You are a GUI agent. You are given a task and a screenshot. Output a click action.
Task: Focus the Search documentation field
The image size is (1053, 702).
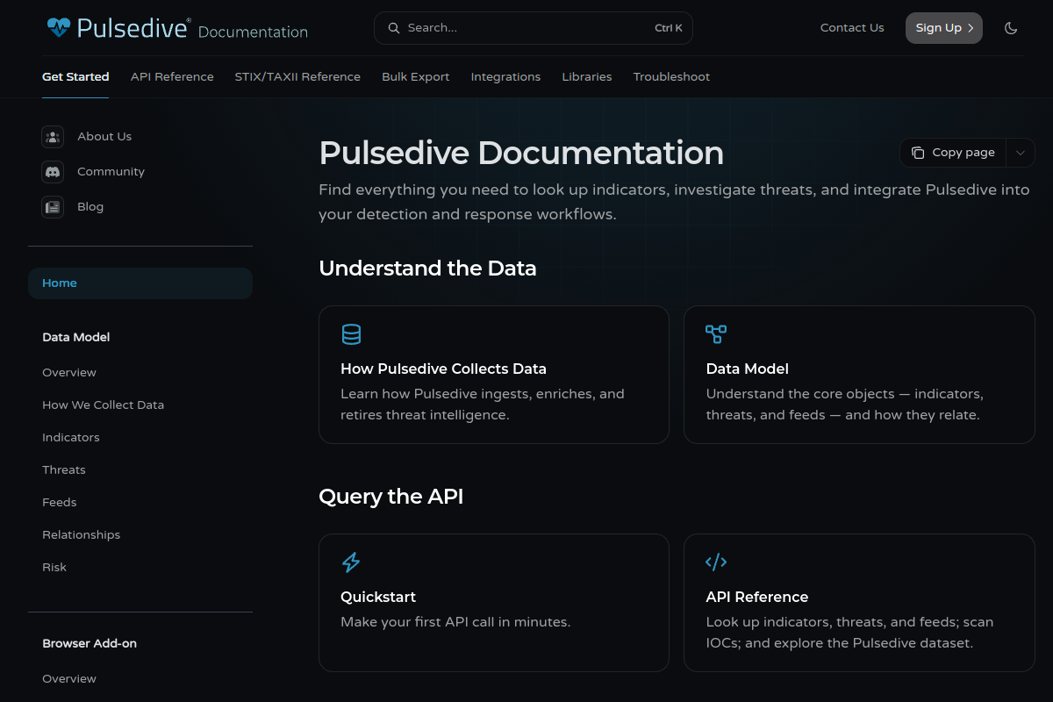[x=534, y=28]
